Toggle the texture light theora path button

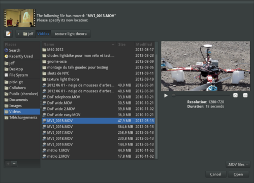click(x=71, y=34)
